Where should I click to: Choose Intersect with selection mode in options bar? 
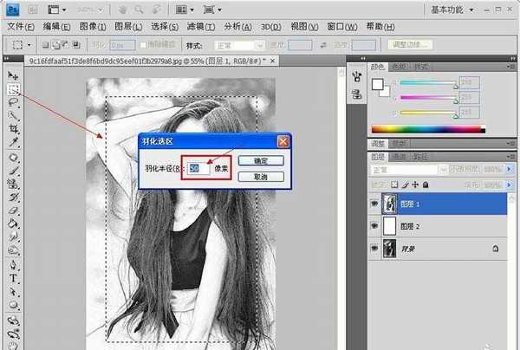click(76, 45)
